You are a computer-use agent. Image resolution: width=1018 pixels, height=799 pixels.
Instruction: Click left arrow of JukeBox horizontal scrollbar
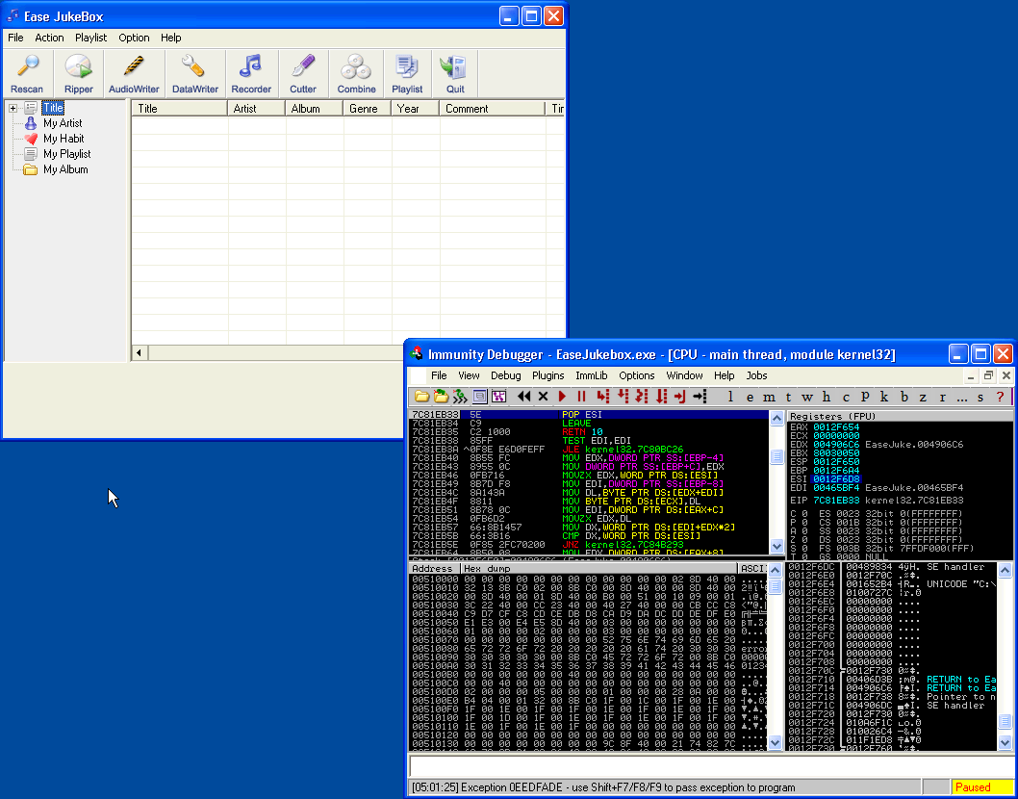(139, 352)
